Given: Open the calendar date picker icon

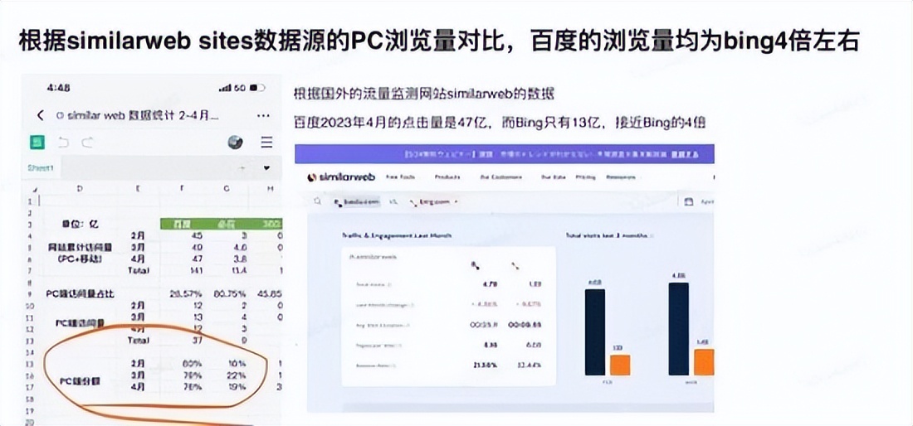Looking at the screenshot, I should (x=690, y=201).
